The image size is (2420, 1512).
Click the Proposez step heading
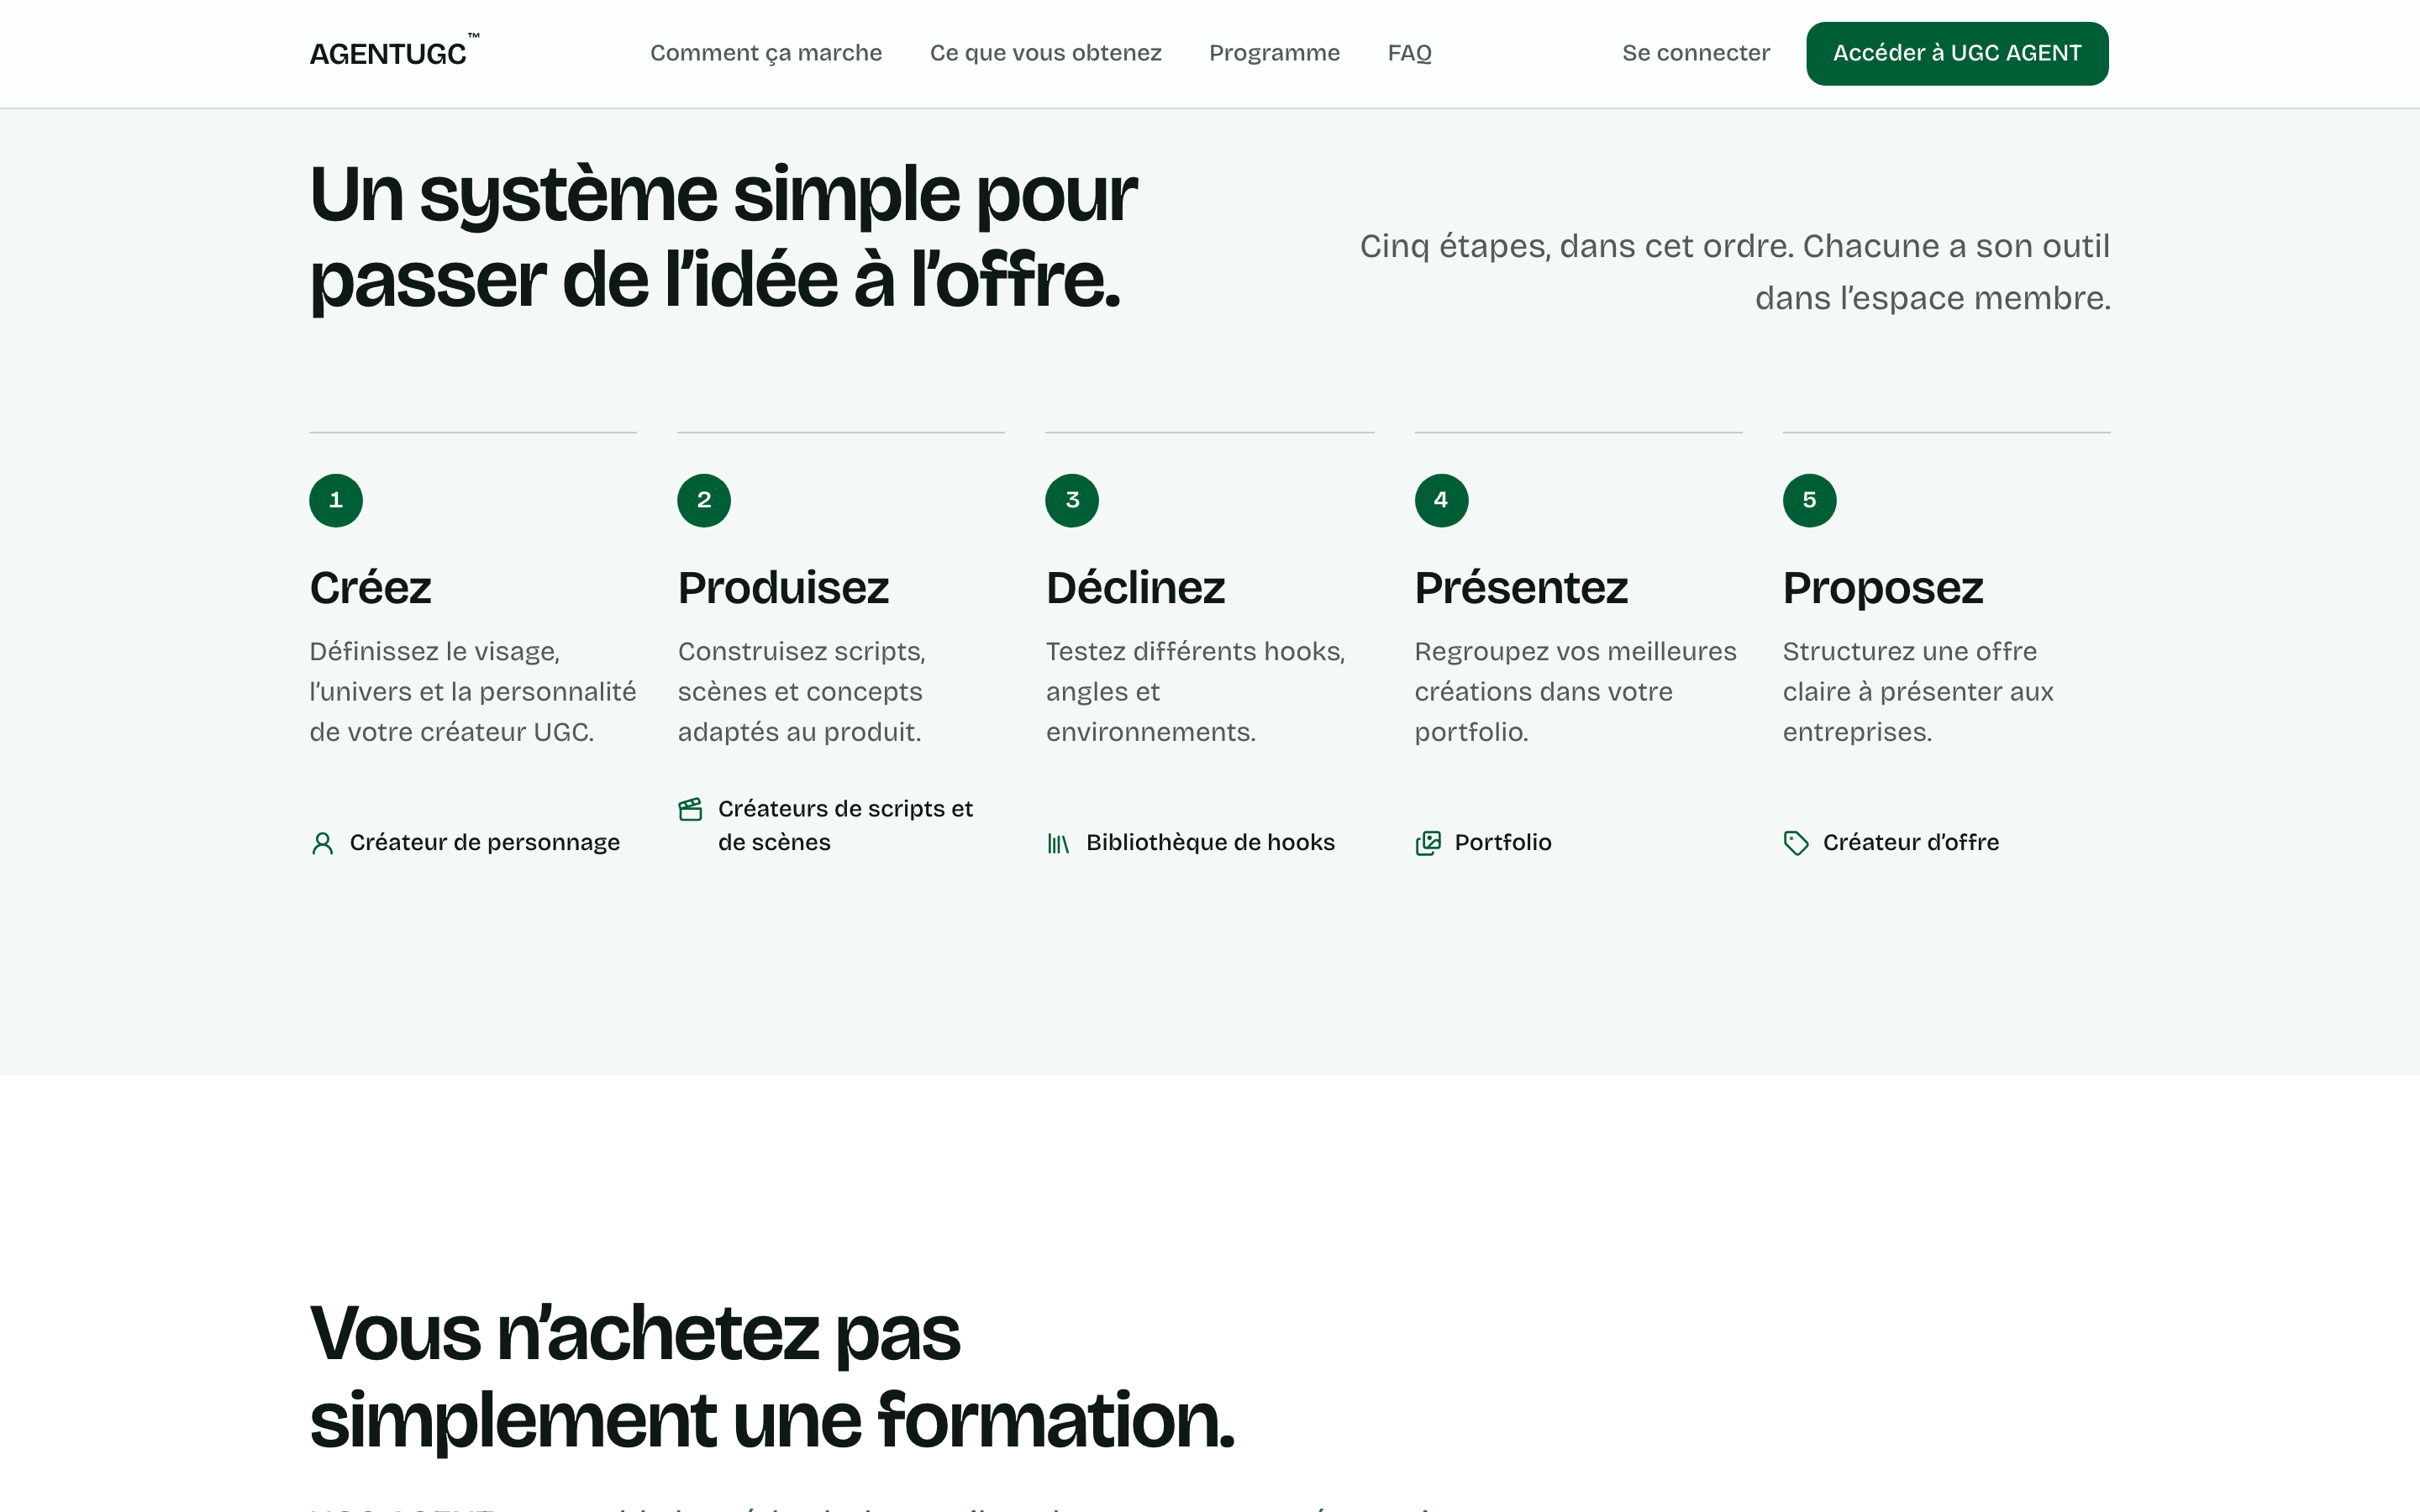pyautogui.click(x=1883, y=588)
